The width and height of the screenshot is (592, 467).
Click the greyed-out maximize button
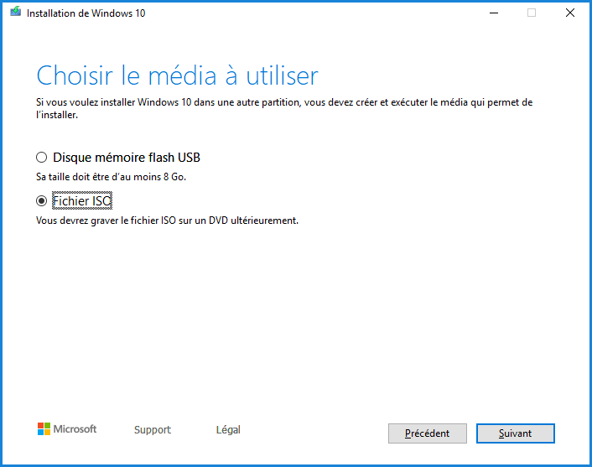[532, 13]
